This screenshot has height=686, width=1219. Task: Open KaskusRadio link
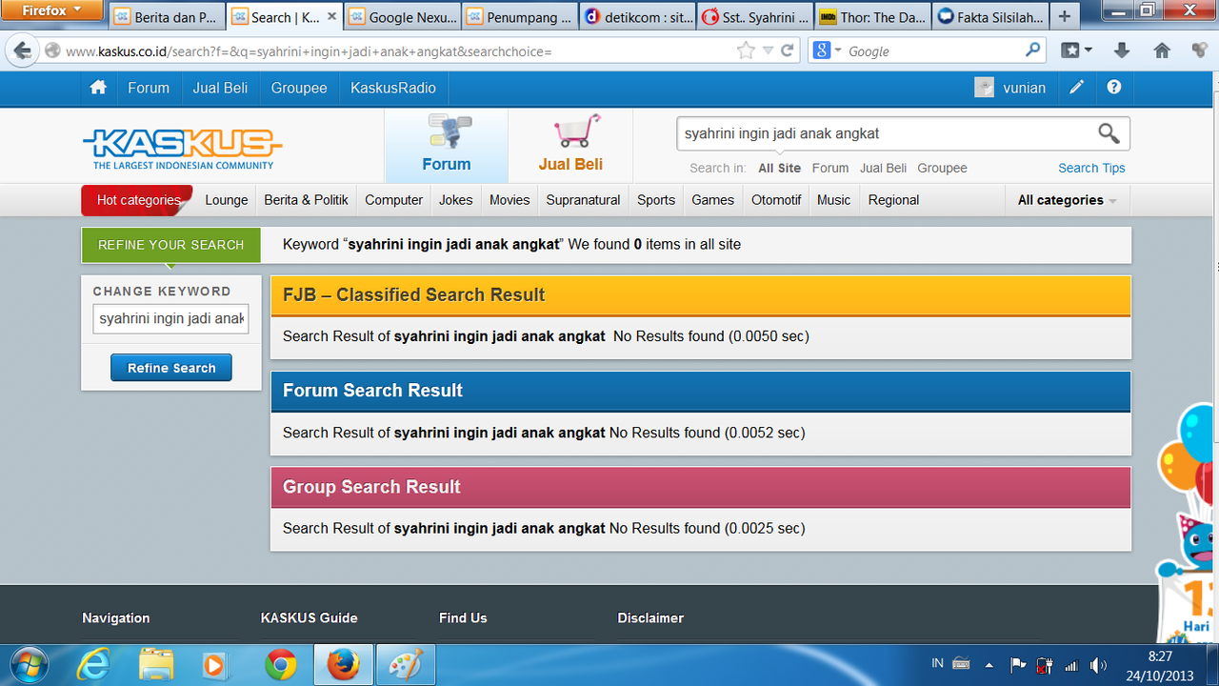pos(393,88)
